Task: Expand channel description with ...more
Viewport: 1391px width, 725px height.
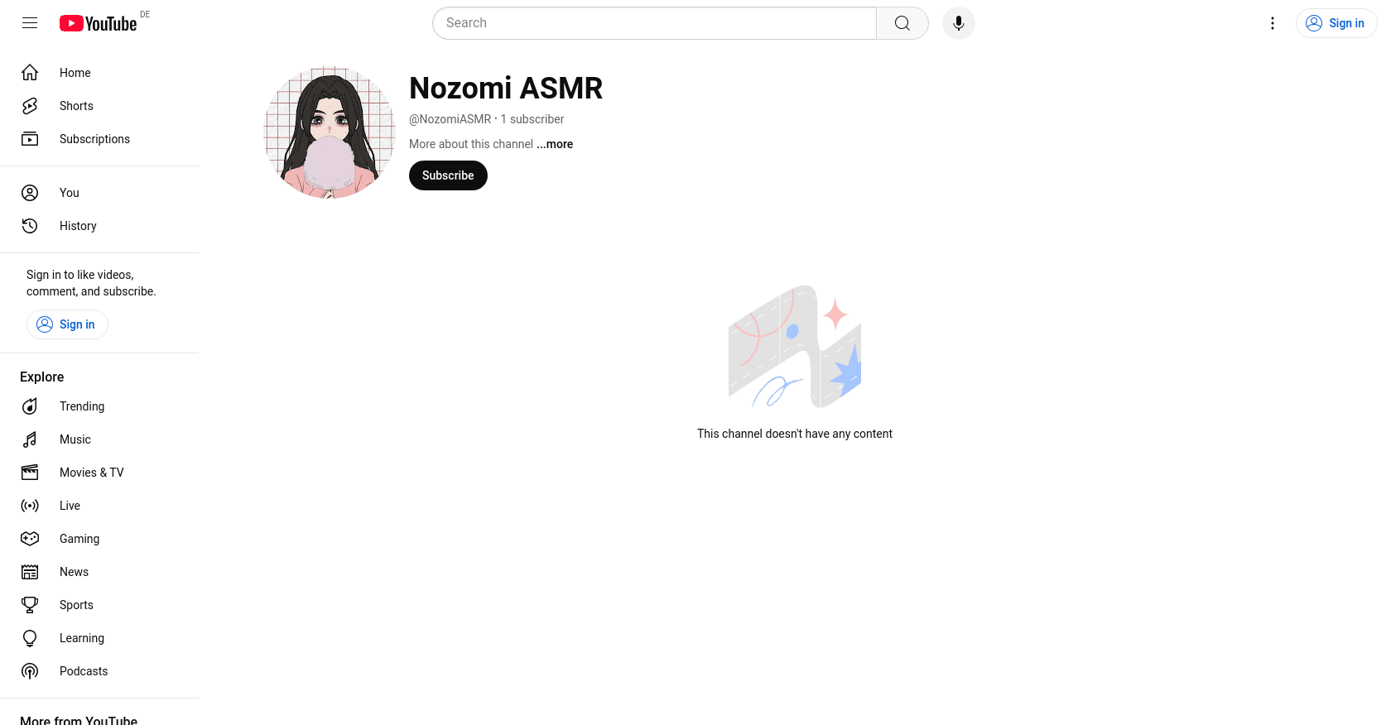Action: [555, 144]
